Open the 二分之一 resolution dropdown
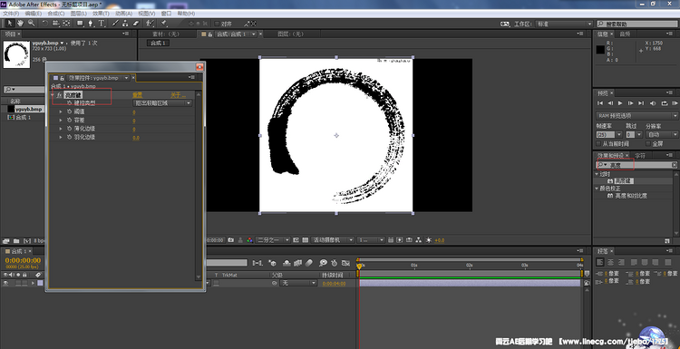 pyautogui.click(x=273, y=239)
